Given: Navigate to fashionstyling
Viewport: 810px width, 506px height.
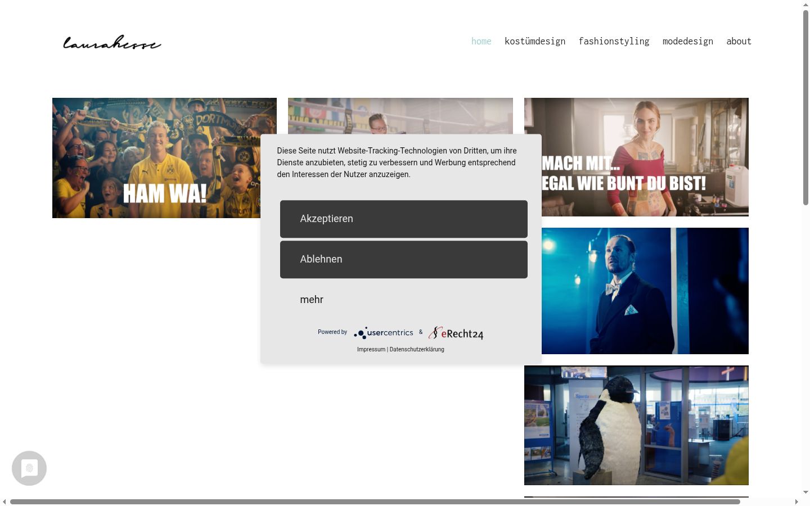Looking at the screenshot, I should [x=614, y=41].
